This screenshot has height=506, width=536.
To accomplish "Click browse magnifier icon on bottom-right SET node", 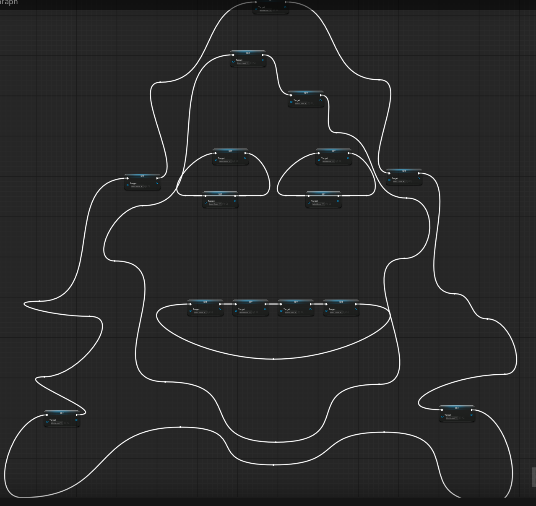I will 463,418.
